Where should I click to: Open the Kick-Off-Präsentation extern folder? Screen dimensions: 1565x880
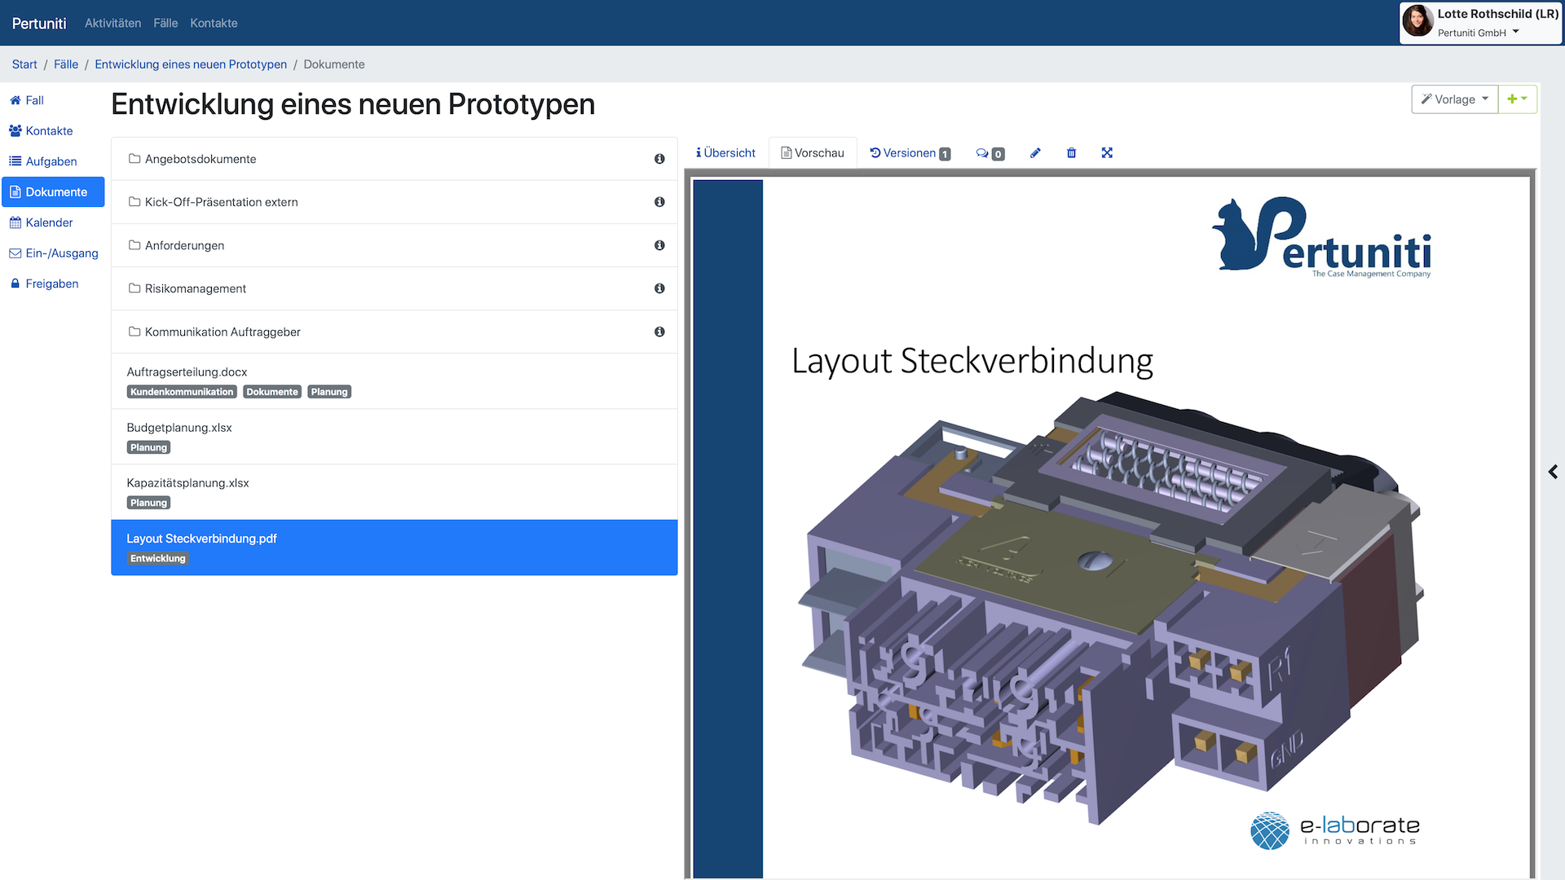[x=394, y=202]
